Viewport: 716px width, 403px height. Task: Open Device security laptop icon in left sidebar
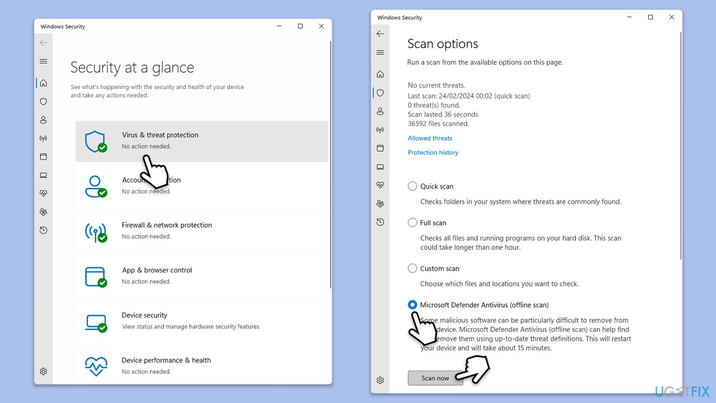[x=44, y=175]
